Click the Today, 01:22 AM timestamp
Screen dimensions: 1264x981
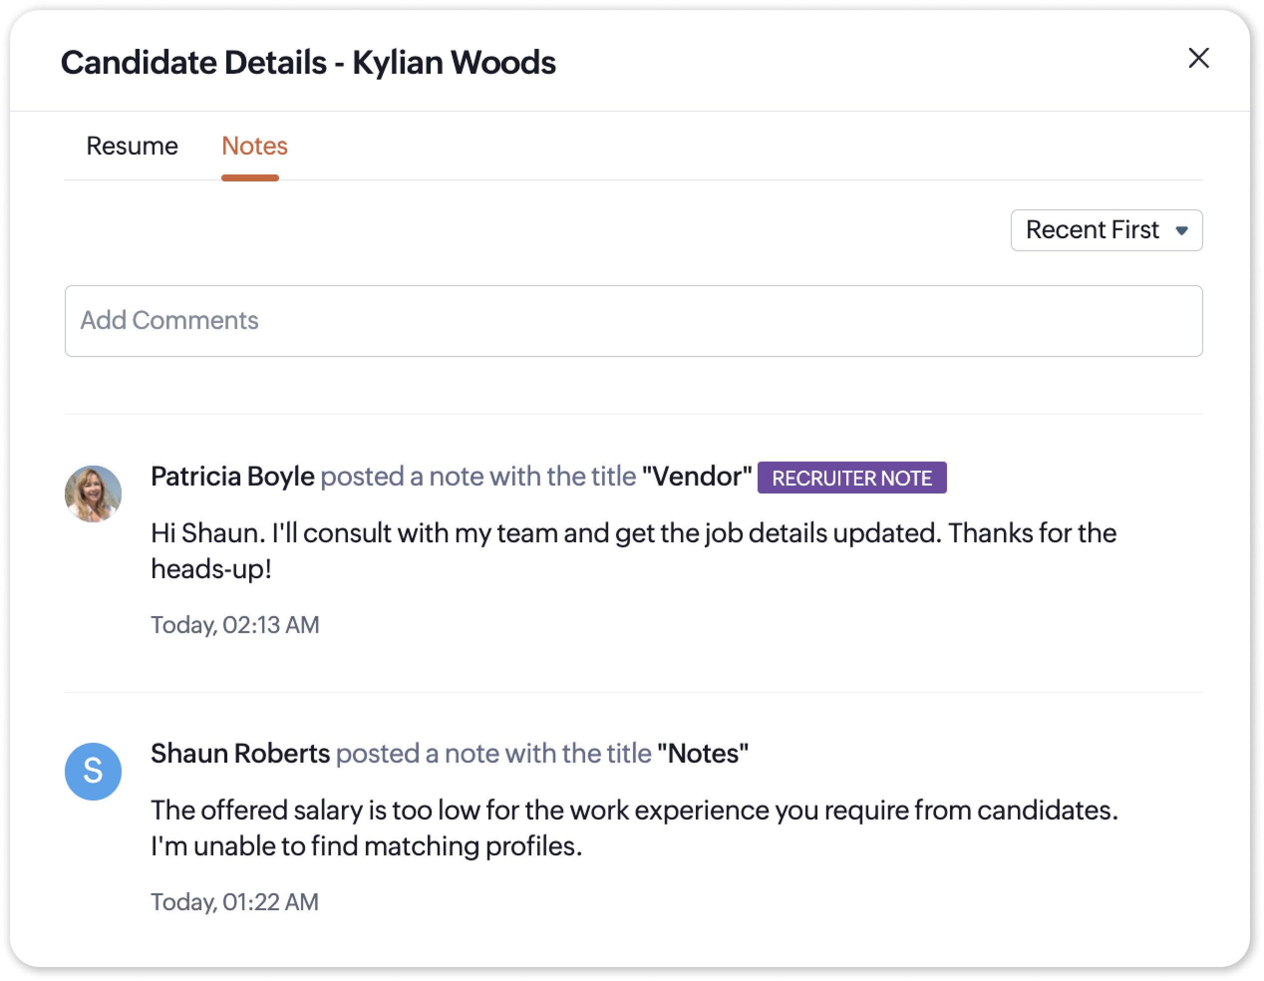click(235, 902)
